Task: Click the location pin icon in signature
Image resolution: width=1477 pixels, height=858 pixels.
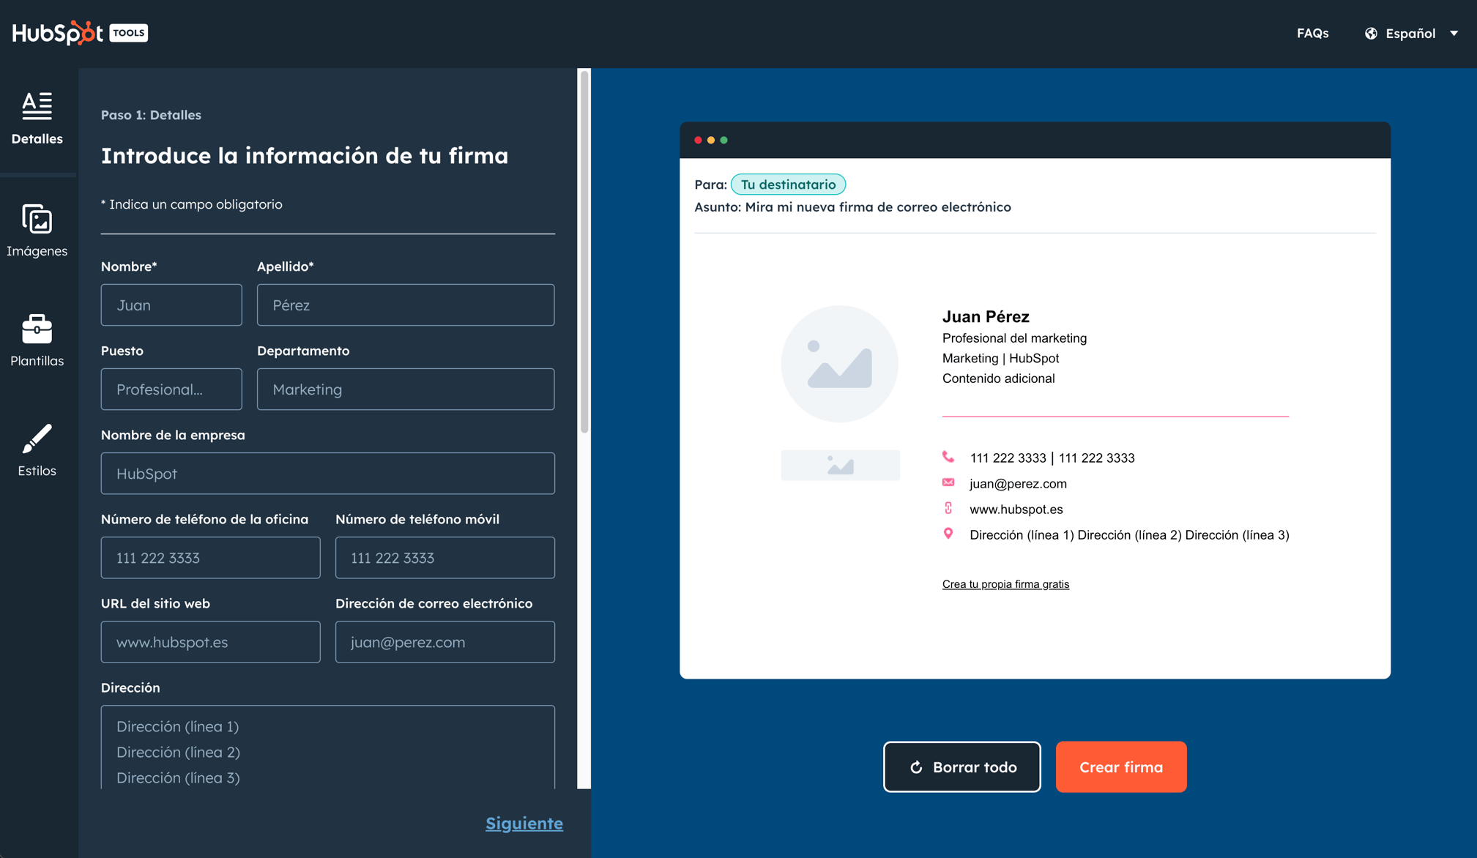Action: click(948, 534)
